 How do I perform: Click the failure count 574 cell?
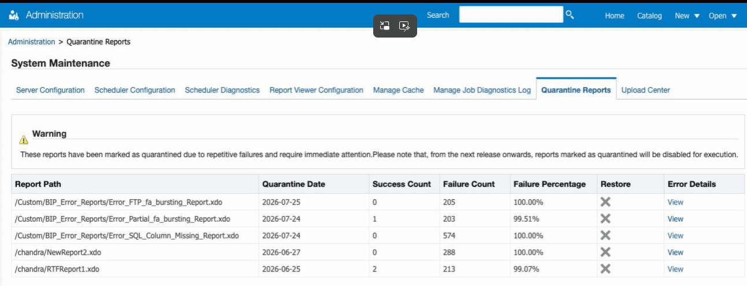point(474,236)
